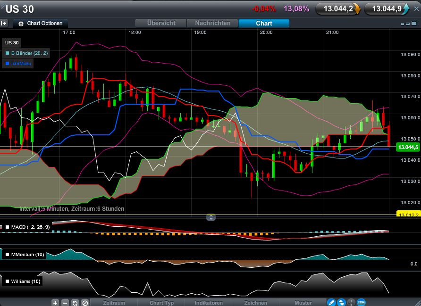Click the -0,04% change value
Viewport: 421px width, 306px height.
click(264, 9)
